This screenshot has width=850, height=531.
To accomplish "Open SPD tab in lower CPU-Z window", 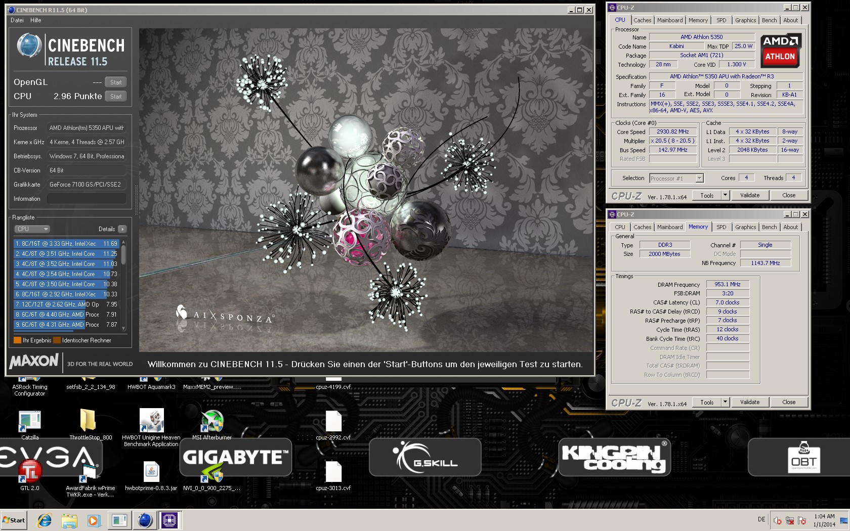I will click(x=721, y=227).
